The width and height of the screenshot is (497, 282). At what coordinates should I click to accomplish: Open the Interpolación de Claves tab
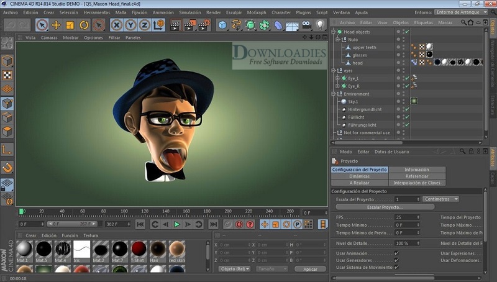pyautogui.click(x=417, y=183)
